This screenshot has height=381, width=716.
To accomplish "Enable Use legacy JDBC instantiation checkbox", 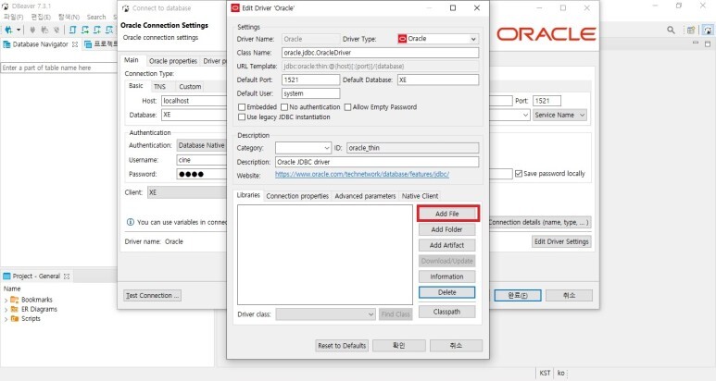I will [242, 117].
